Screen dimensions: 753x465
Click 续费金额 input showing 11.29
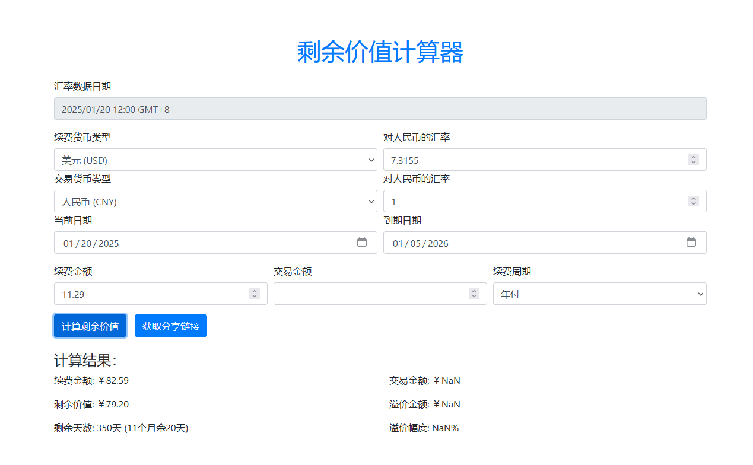click(x=161, y=294)
